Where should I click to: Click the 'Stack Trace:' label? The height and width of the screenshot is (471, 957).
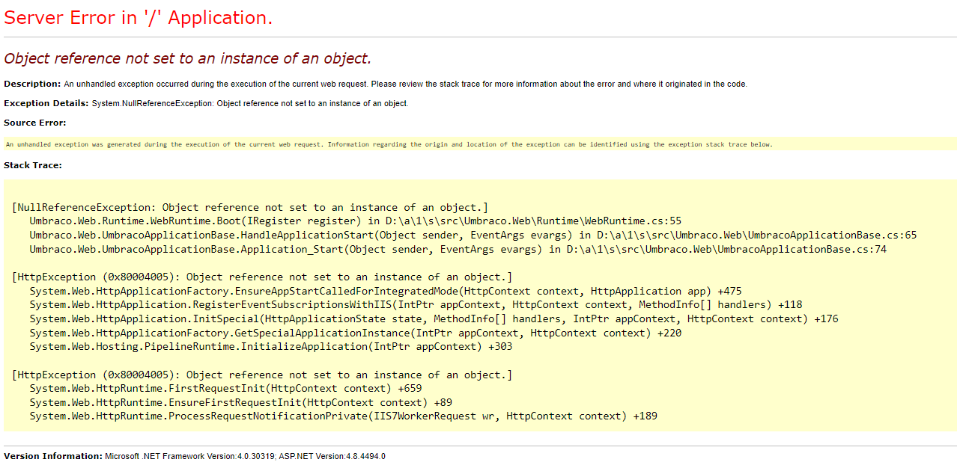click(x=31, y=165)
